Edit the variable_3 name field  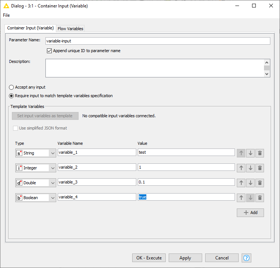[x=97, y=182]
